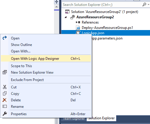Viewport: 150px width, 124px height.
Task: Collapse the AzureResourceGroup2 project node
Action: click(66, 17)
